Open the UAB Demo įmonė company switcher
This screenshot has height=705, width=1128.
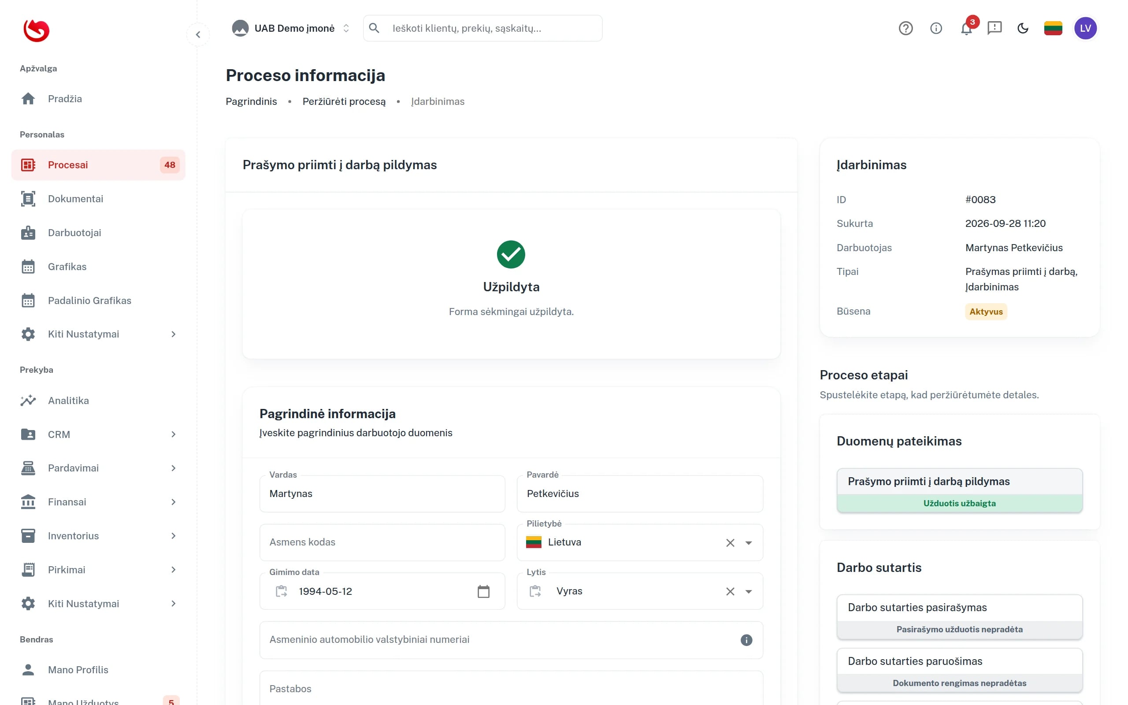coord(291,29)
